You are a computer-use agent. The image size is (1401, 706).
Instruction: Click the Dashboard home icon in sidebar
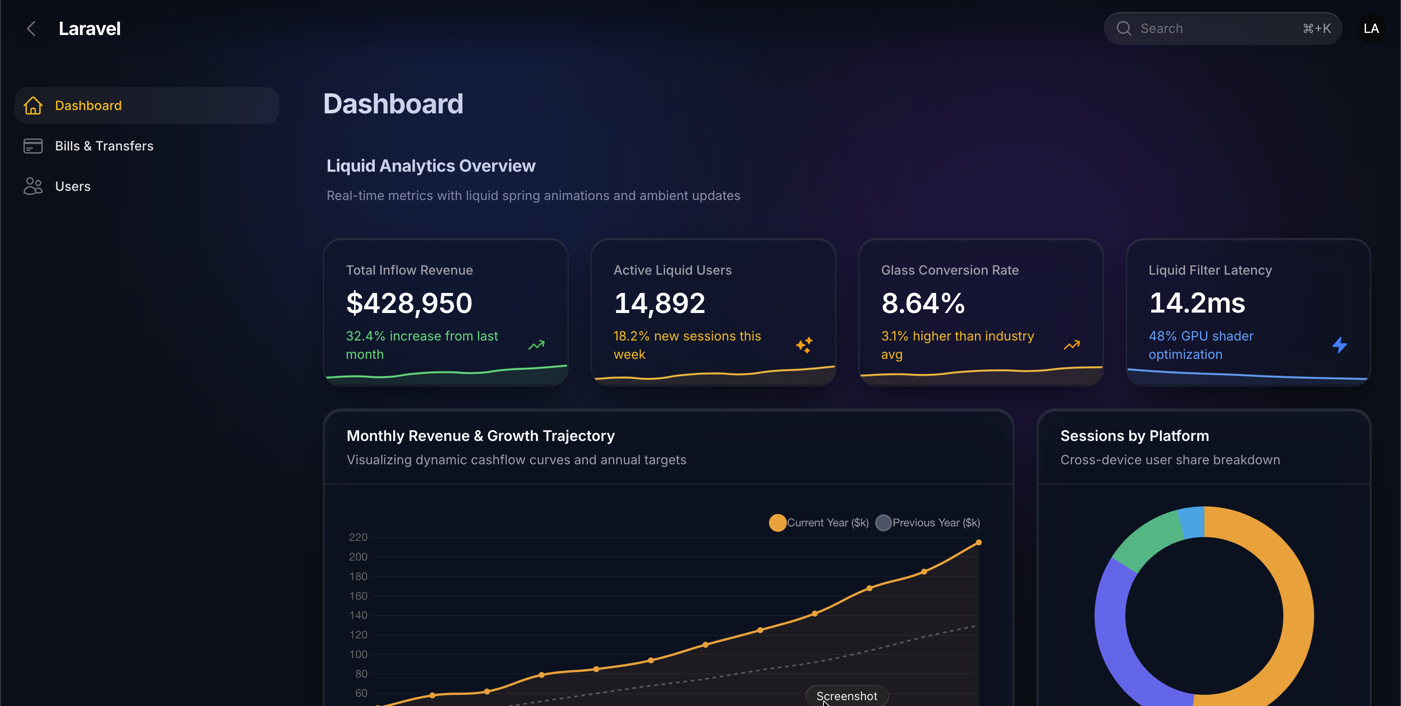(33, 105)
